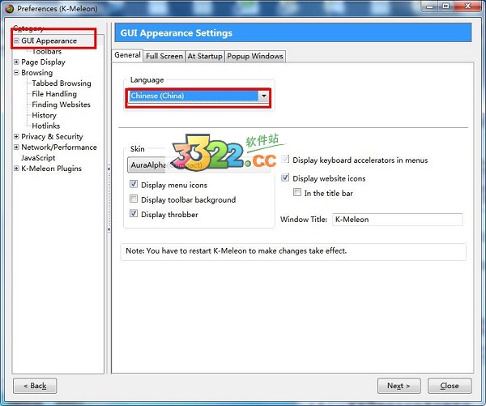Image resolution: width=486 pixels, height=406 pixels.
Task: Expand the K-Meleon Plugins node
Action: (x=16, y=169)
